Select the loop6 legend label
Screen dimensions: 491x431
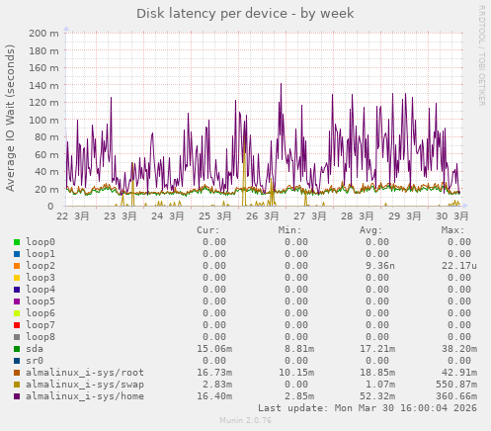pos(41,313)
